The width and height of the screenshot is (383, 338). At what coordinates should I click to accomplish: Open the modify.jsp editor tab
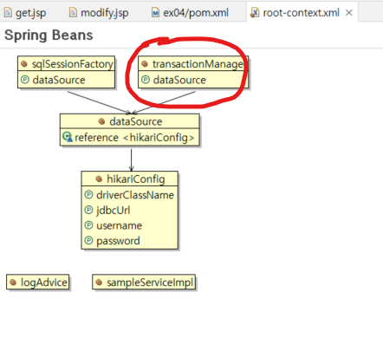point(99,13)
